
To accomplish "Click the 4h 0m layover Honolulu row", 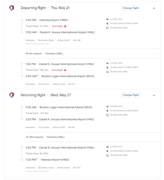I will 93,53.
